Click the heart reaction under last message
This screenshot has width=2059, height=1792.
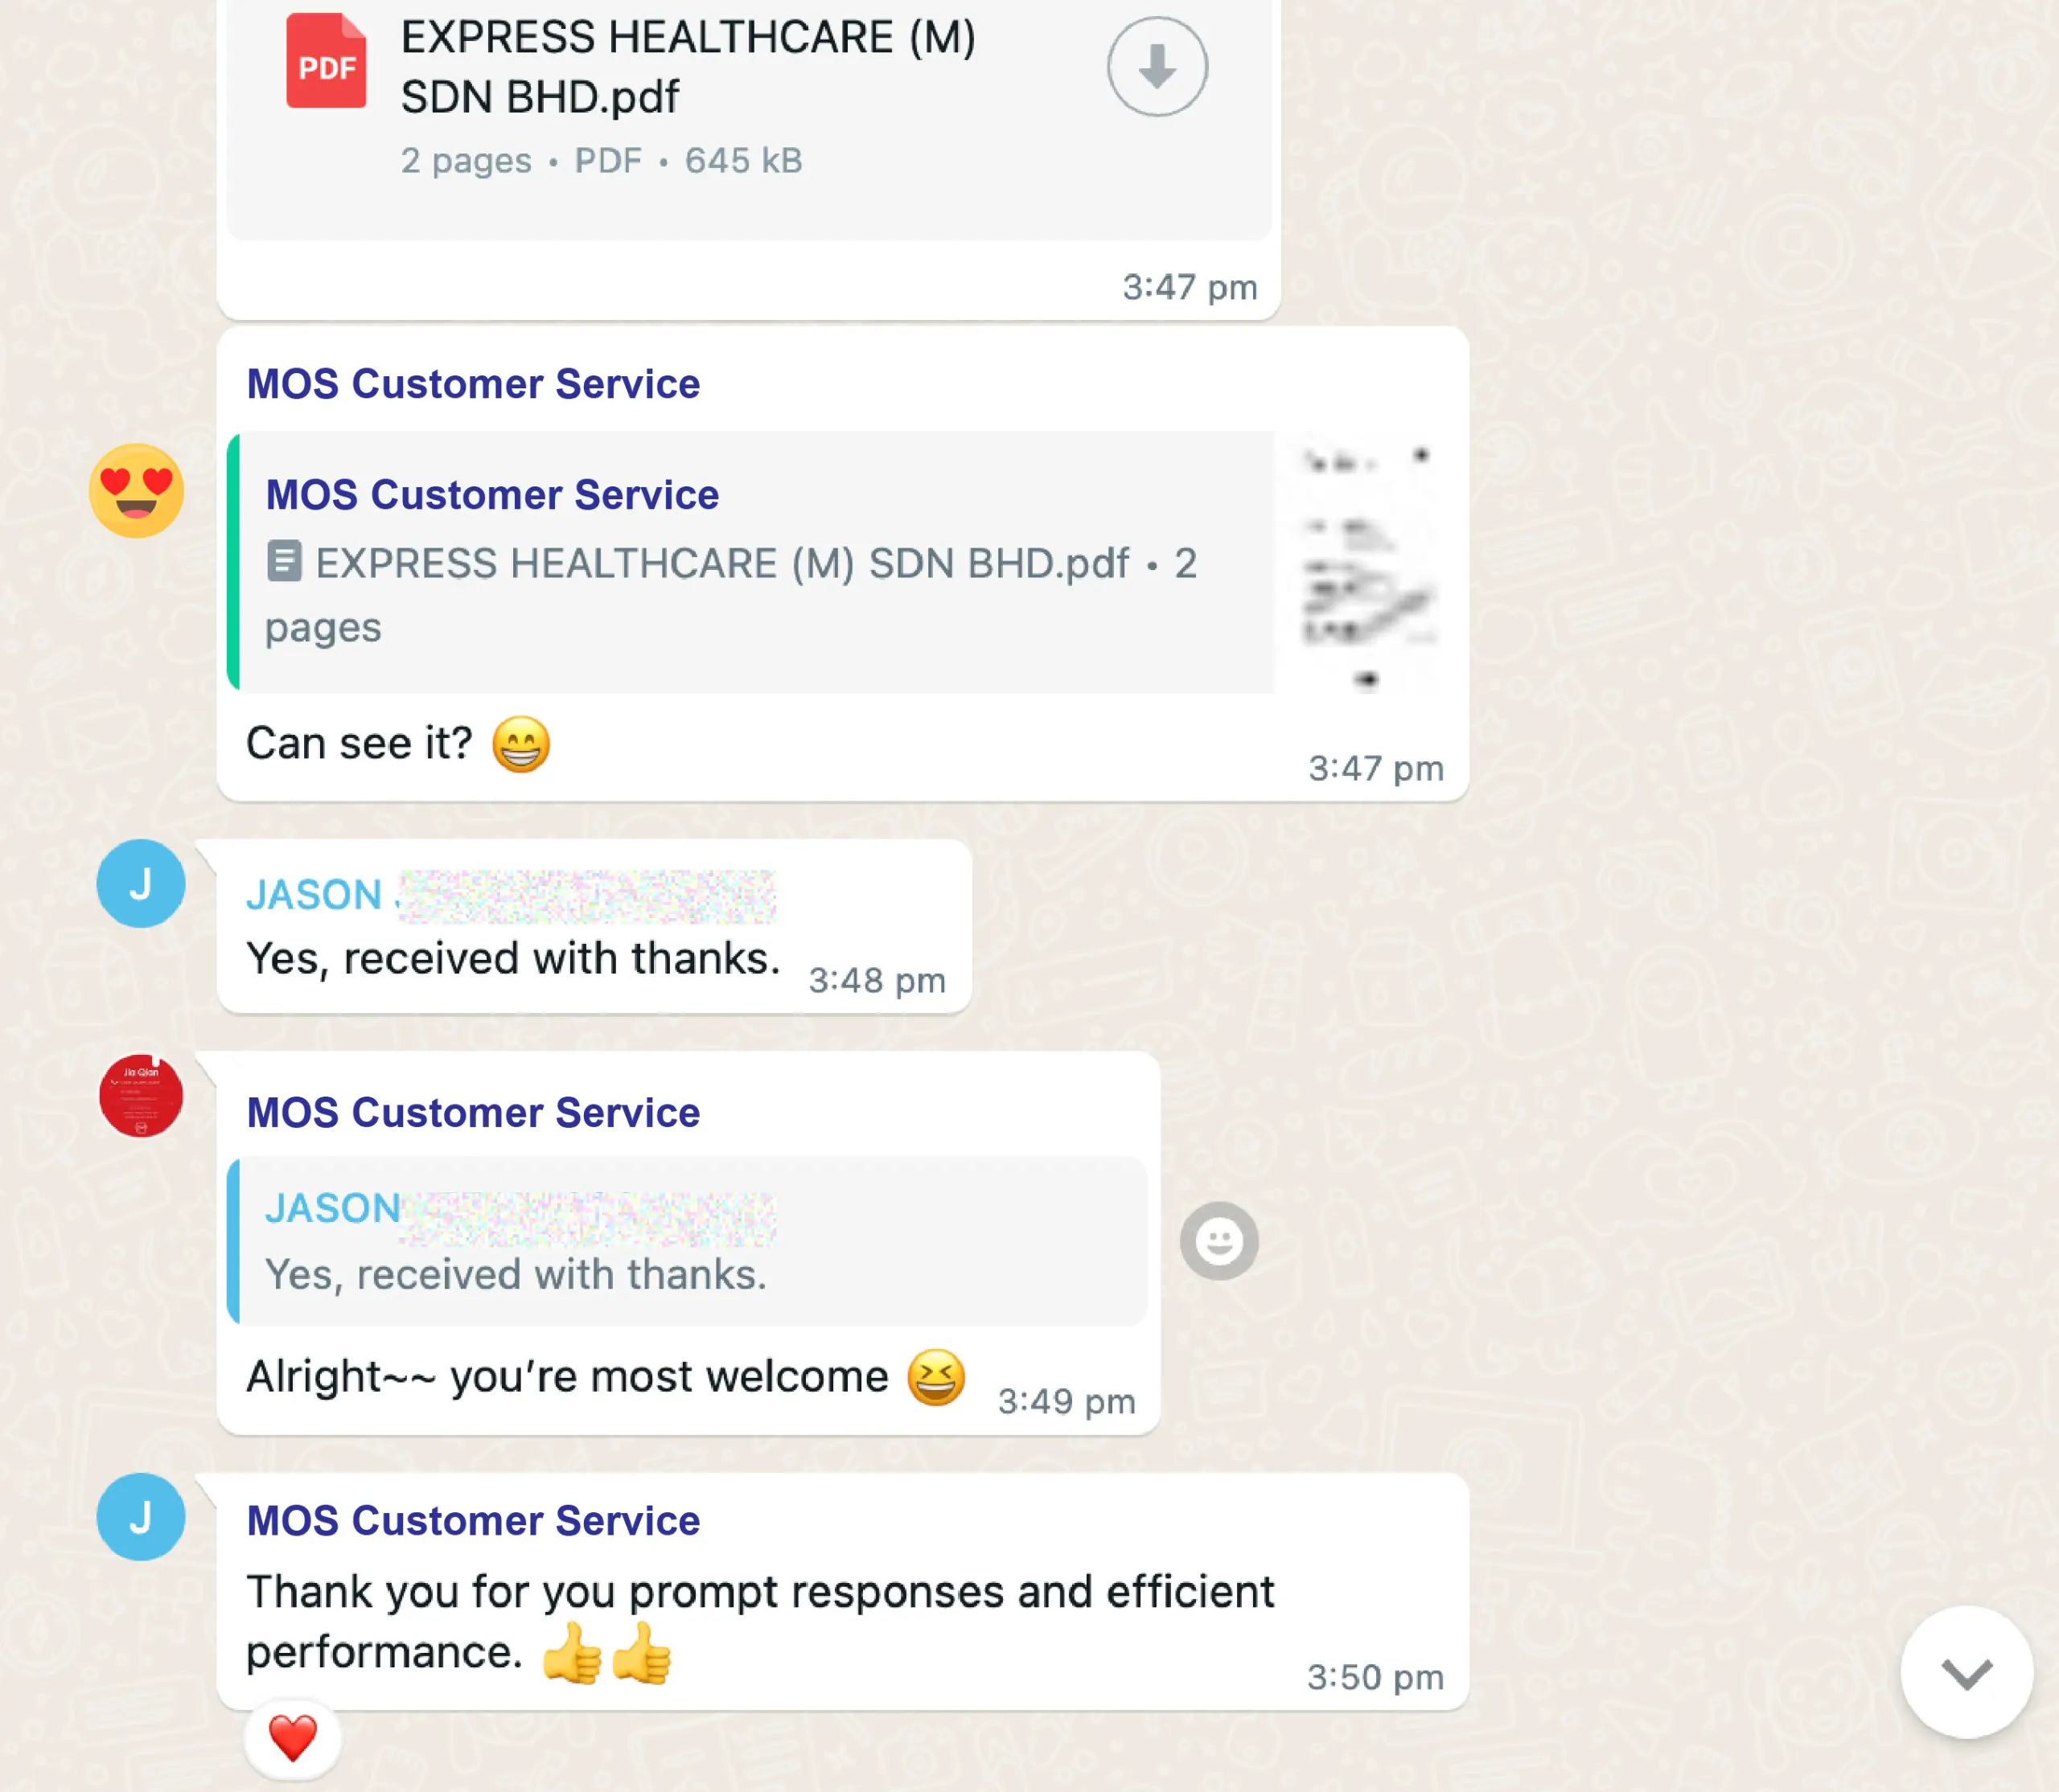[292, 1739]
